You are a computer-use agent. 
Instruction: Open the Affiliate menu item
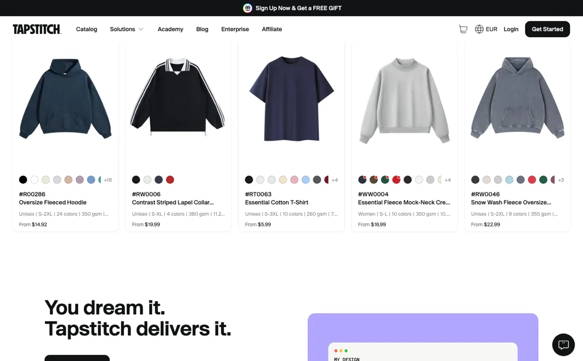272,29
